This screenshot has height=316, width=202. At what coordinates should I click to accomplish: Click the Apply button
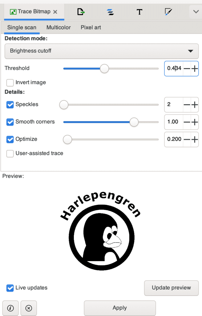click(120, 308)
